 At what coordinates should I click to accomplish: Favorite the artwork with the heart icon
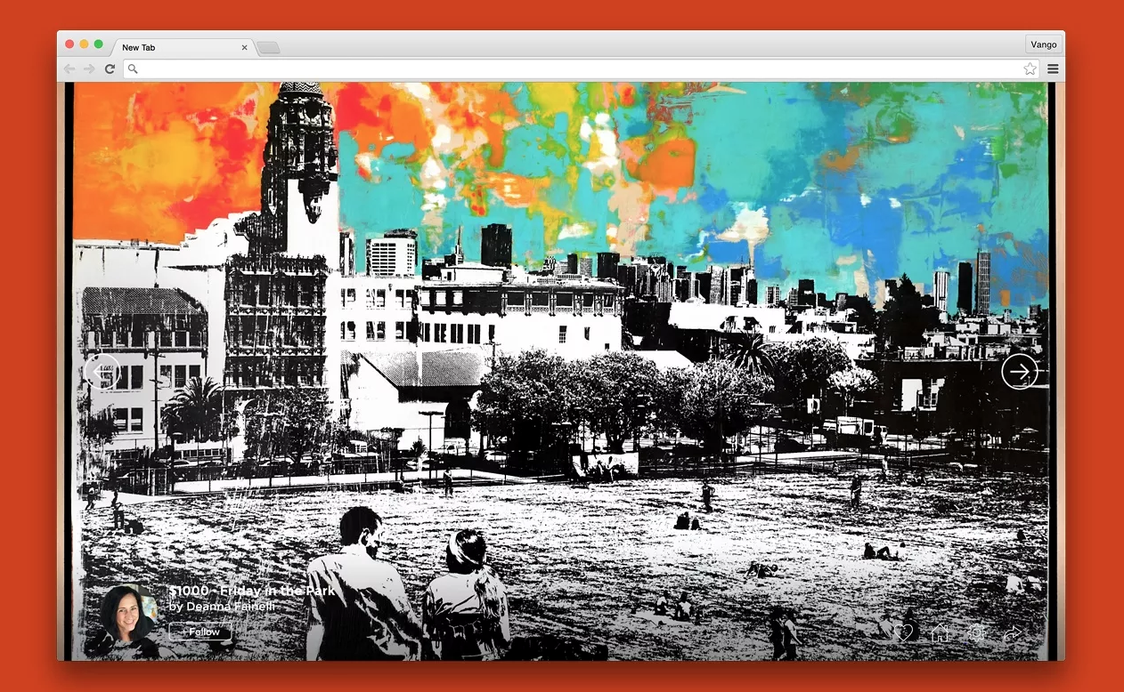[905, 633]
